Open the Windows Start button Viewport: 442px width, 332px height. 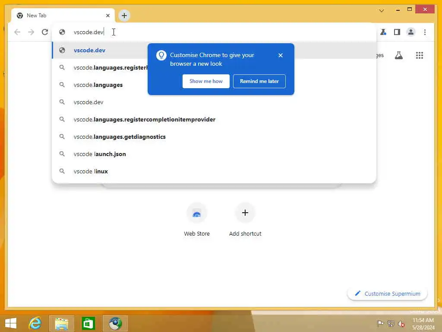coord(11,323)
